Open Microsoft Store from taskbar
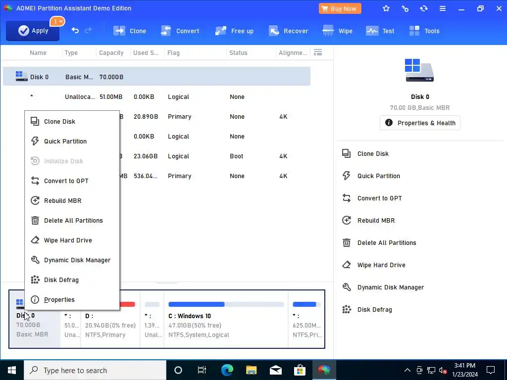Screen dimensions: 507x380 [300, 370]
